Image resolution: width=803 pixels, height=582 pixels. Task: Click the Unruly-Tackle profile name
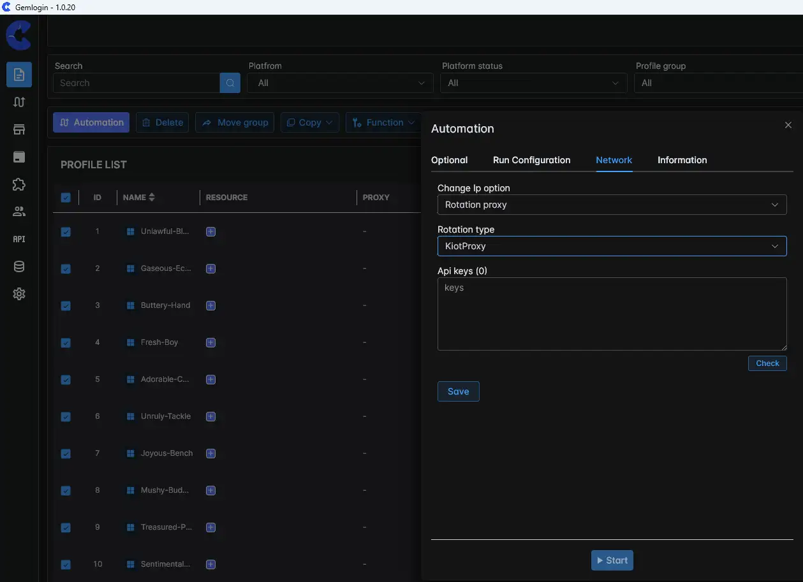click(166, 416)
